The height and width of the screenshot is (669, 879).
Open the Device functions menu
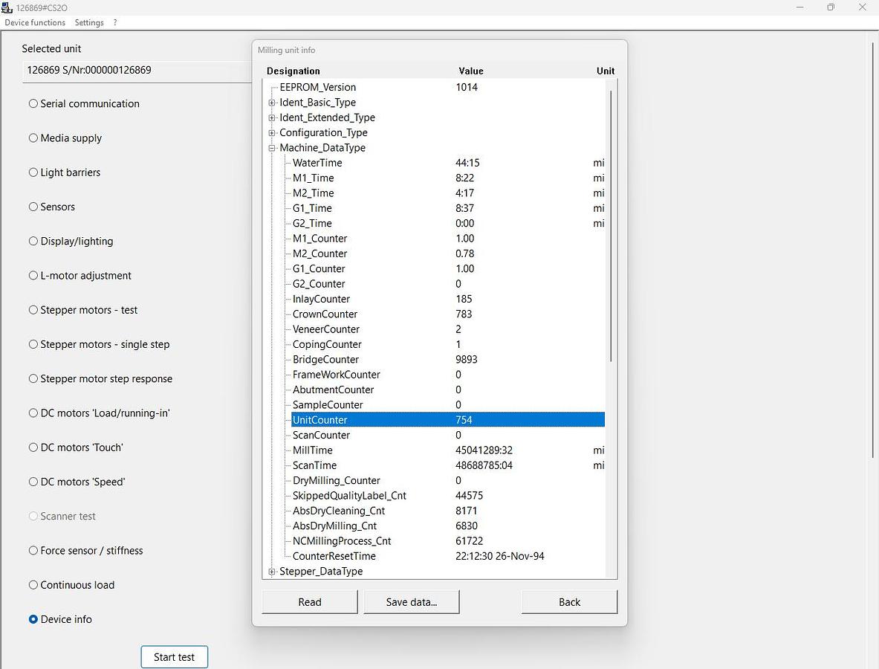tap(35, 22)
